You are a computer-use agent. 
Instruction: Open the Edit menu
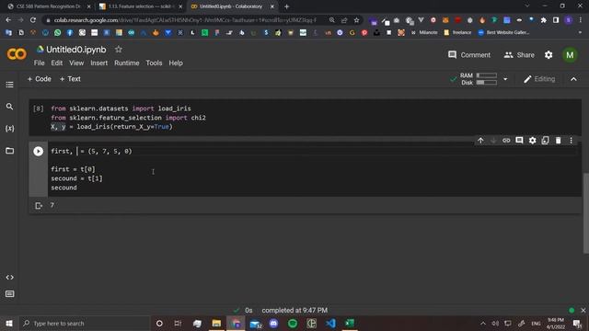point(57,63)
